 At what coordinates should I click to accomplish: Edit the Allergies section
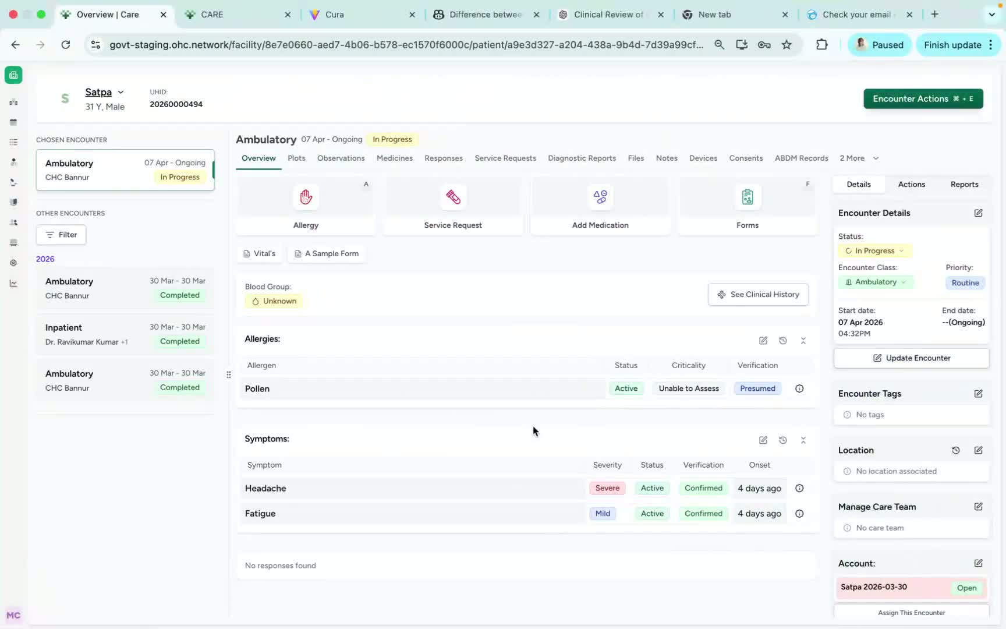763,341
